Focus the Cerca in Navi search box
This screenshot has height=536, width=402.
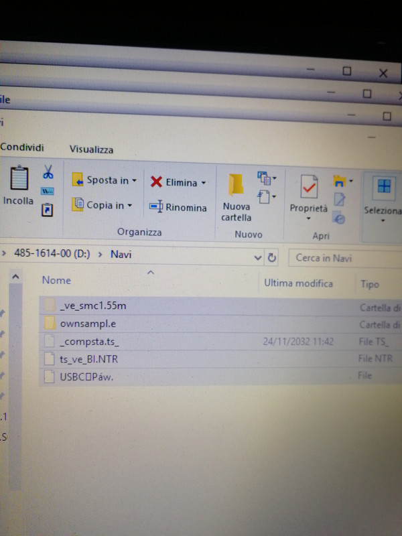345,258
